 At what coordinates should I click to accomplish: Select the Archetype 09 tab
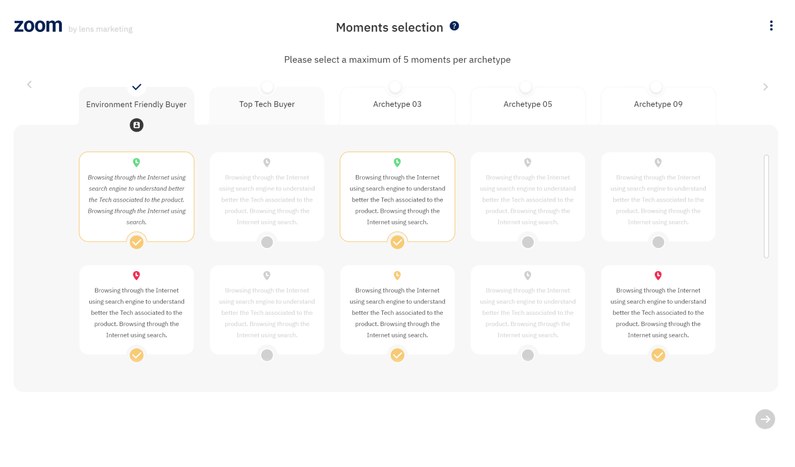pyautogui.click(x=658, y=104)
